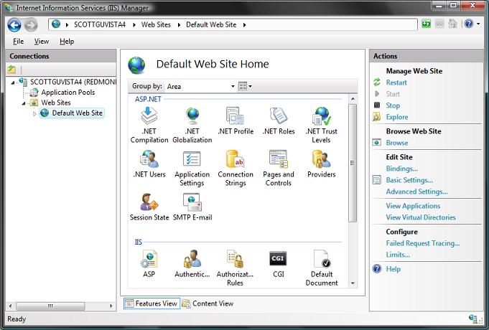Open Failed Request Tracing... link
This screenshot has height=330, width=489.
click(x=422, y=243)
